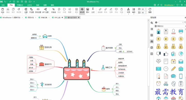Click the share icon near MindMaster account
186x100 pixels.
(x=161, y=5)
